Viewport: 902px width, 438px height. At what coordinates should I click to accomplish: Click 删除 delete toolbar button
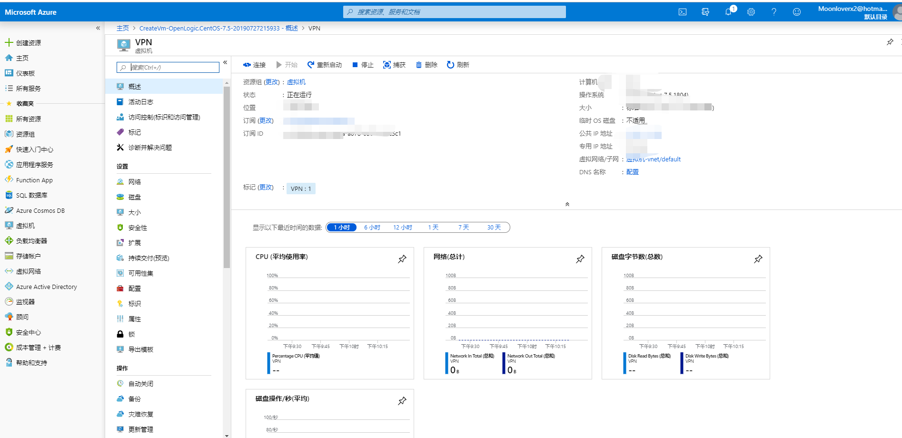426,65
